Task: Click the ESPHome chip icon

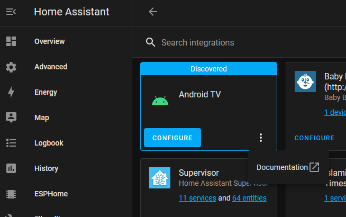Action: 11,194
